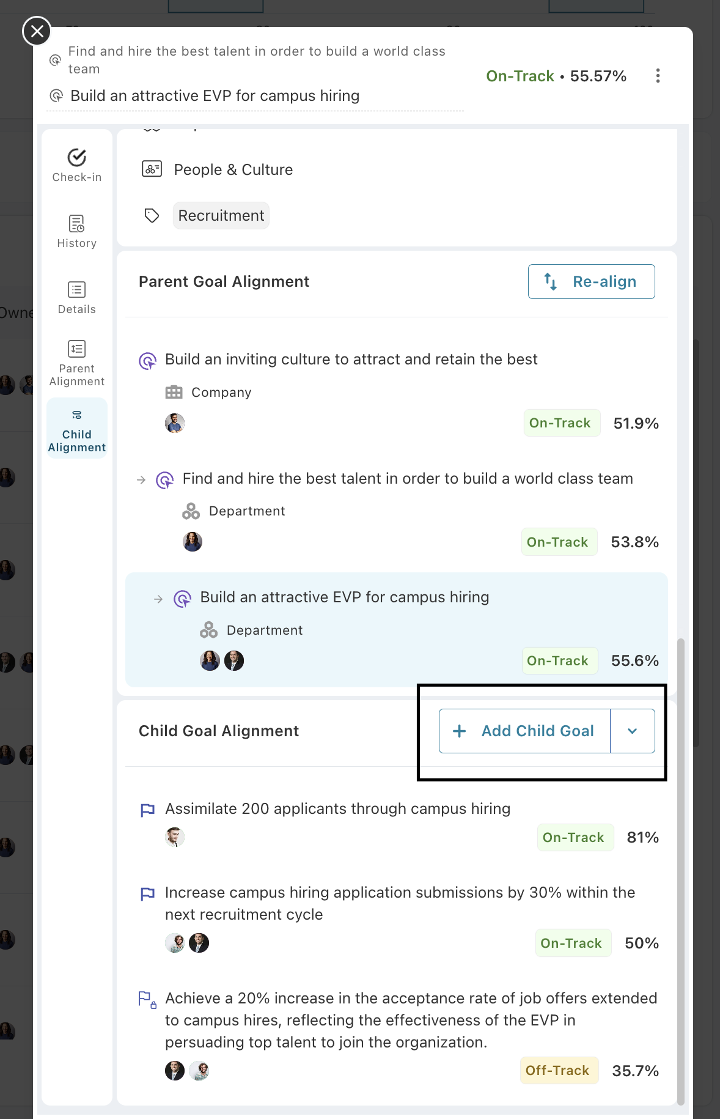Click the Re-align button
The height and width of the screenshot is (1119, 720).
(x=591, y=282)
